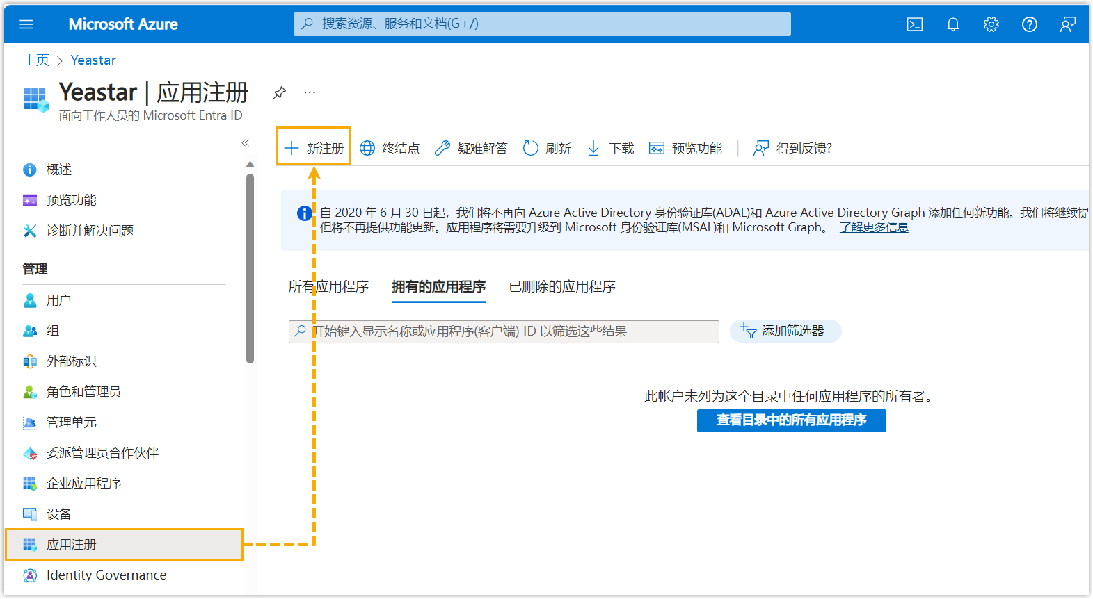Click 新注册 to register a new app
The image size is (1093, 599).
pyautogui.click(x=314, y=147)
